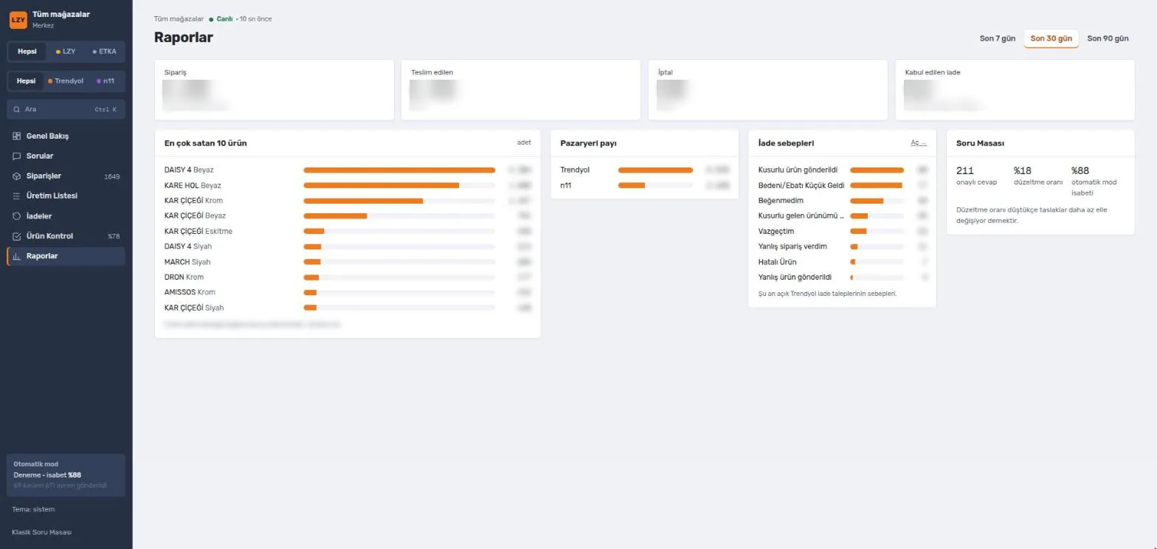Open Sorular page
Image resolution: width=1157 pixels, height=549 pixels.
point(66,156)
